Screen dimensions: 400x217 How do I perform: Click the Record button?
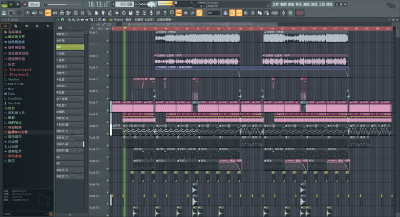[24, 4]
